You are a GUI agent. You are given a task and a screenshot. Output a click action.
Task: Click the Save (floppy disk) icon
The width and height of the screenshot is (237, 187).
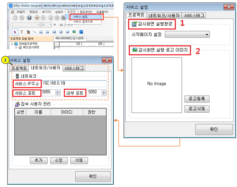tap(29, 18)
